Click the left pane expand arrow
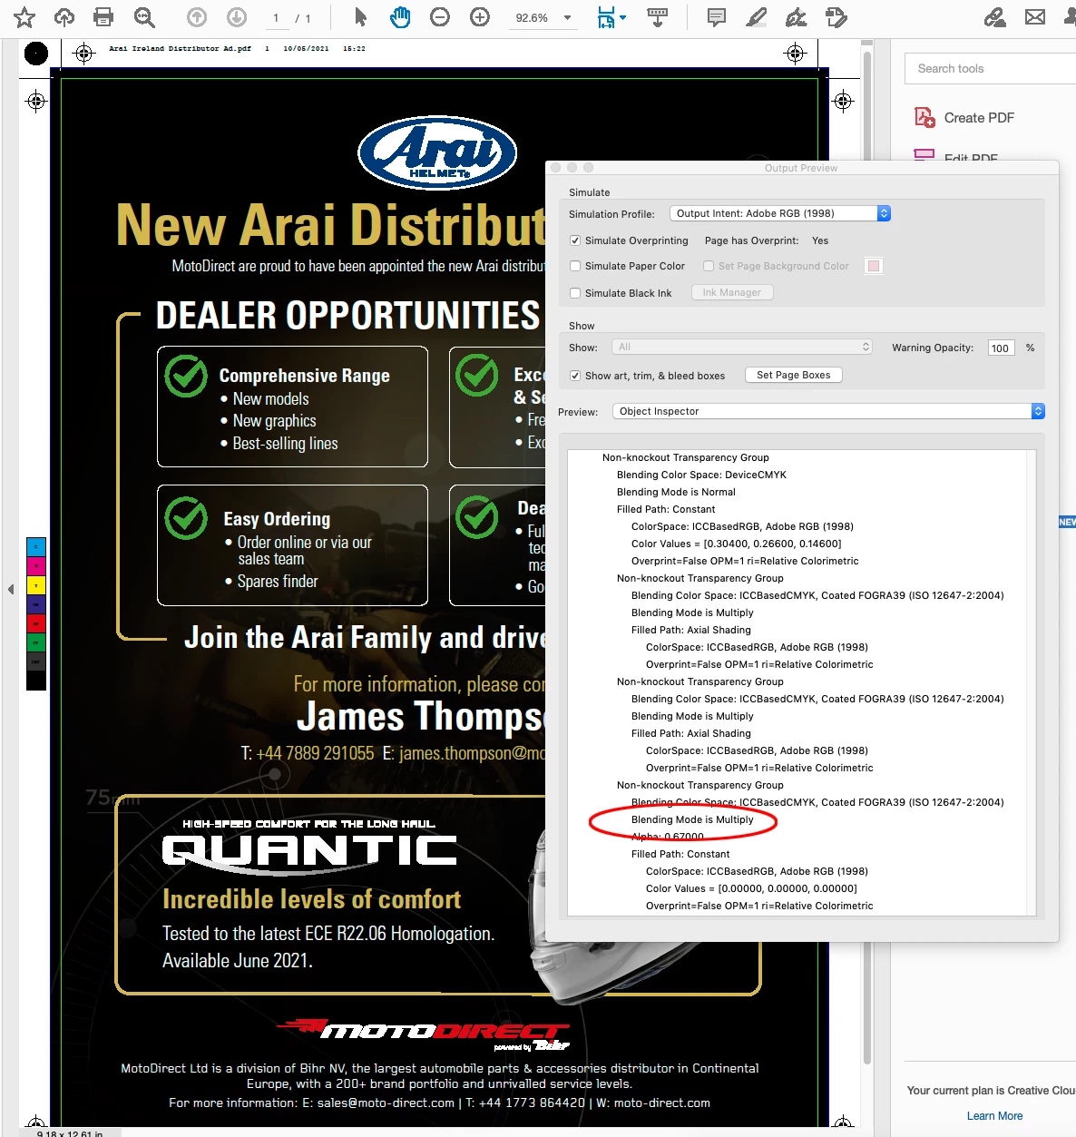The height and width of the screenshot is (1137, 1076). [x=11, y=589]
